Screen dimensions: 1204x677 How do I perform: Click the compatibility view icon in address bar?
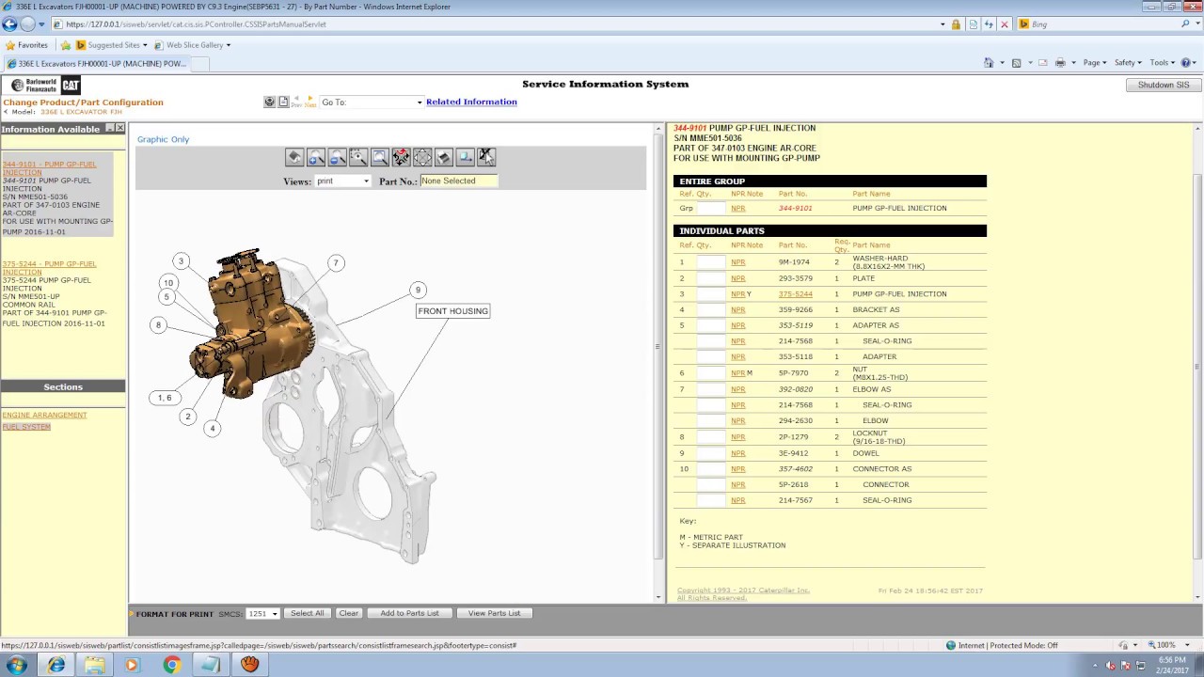click(973, 24)
